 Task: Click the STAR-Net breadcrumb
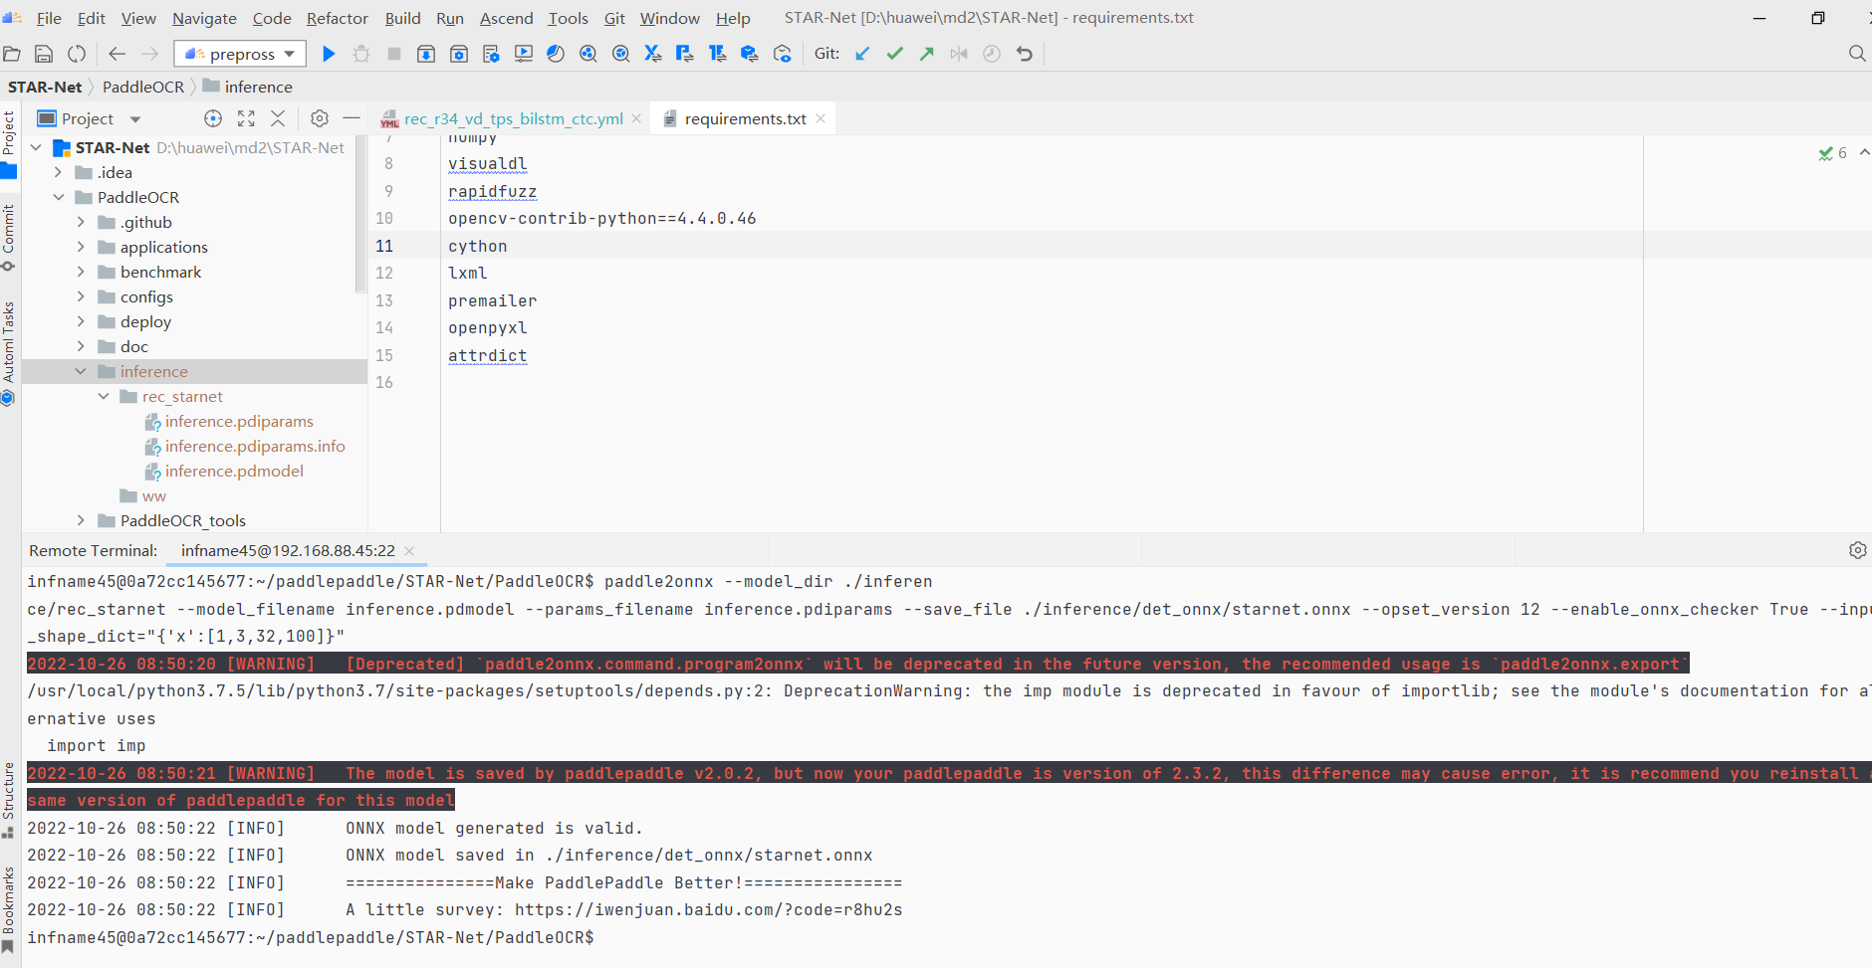click(45, 87)
